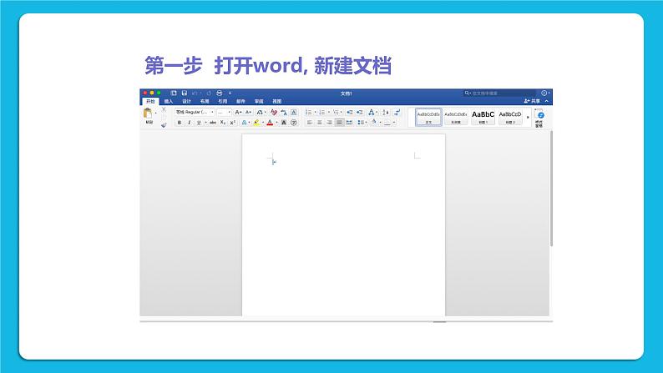Click the Redo icon in the title bar

209,93
